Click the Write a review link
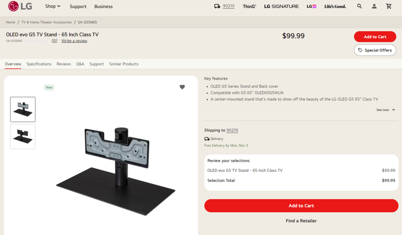The image size is (402, 235). coord(74,41)
